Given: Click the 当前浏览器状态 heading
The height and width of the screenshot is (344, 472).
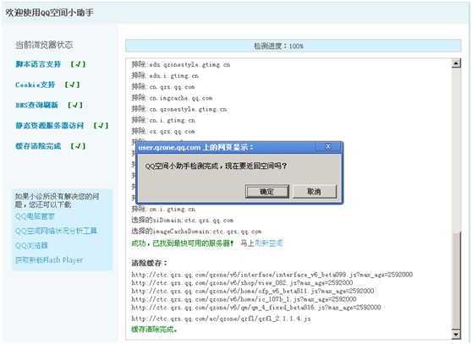Looking at the screenshot, I should (x=44, y=45).
